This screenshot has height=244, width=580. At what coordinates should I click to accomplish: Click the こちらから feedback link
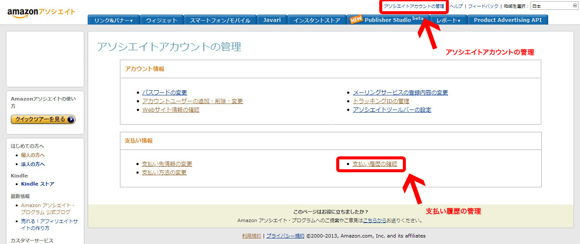pos(374,220)
